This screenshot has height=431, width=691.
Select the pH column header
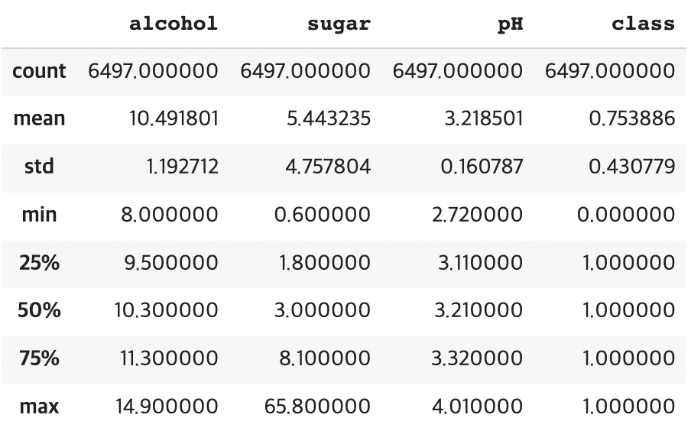pyautogui.click(x=510, y=24)
